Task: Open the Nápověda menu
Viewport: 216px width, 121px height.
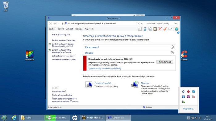Action: tap(89, 29)
